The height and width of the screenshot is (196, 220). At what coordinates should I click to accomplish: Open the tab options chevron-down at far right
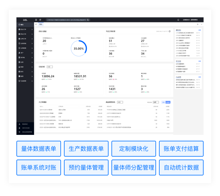tap(202, 24)
